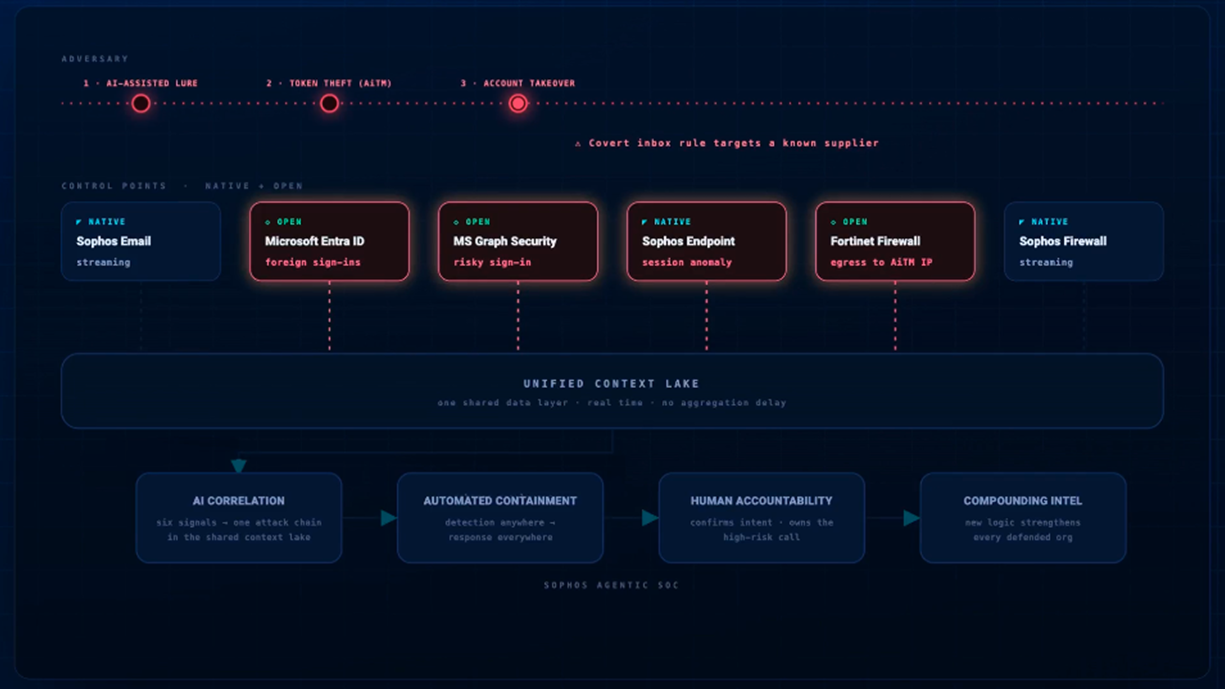The height and width of the screenshot is (689, 1225).
Task: Open the Sophos Email control point card
Action: [141, 242]
